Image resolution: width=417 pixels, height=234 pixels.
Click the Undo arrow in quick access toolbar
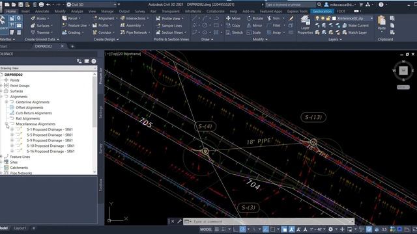[48, 5]
